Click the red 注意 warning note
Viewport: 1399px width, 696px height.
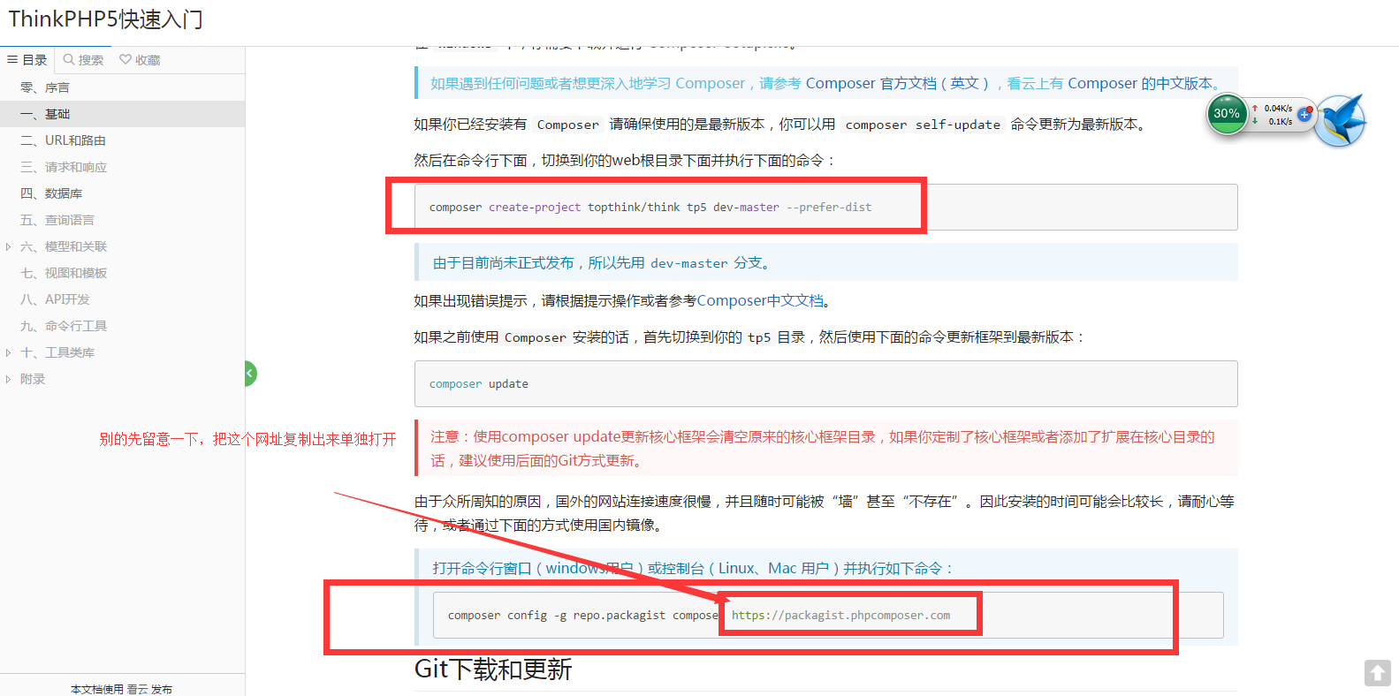(826, 449)
